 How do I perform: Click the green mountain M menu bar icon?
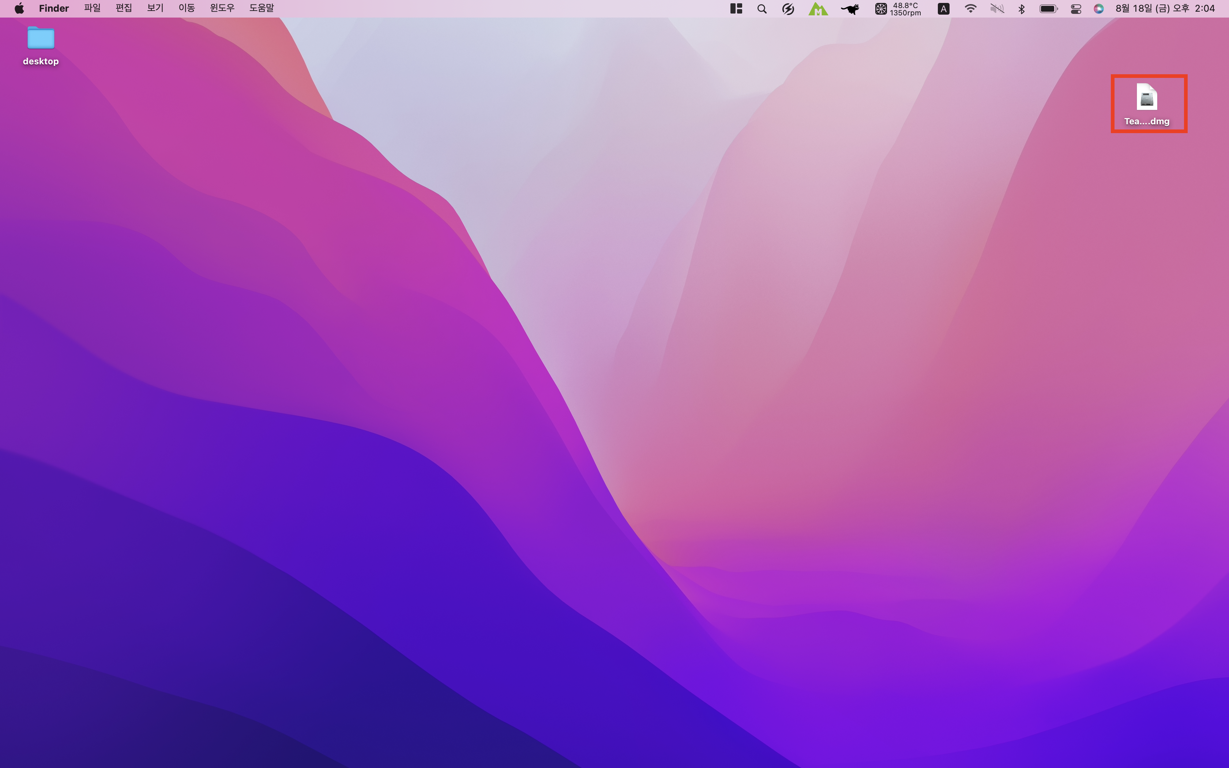[x=818, y=9]
